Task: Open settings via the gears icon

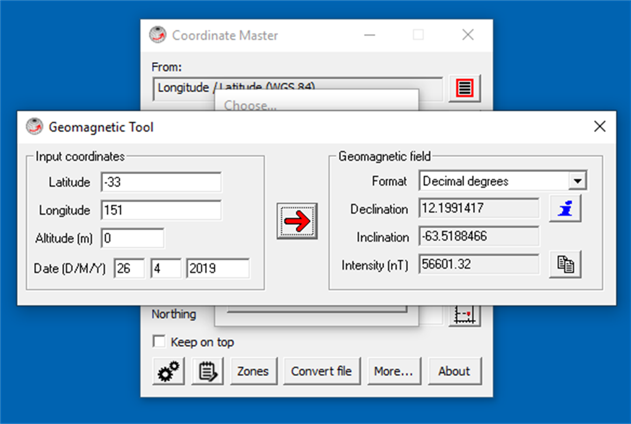Action: click(x=168, y=371)
